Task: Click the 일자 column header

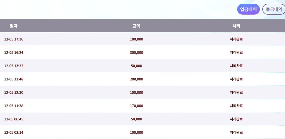Action: [x=14, y=26]
